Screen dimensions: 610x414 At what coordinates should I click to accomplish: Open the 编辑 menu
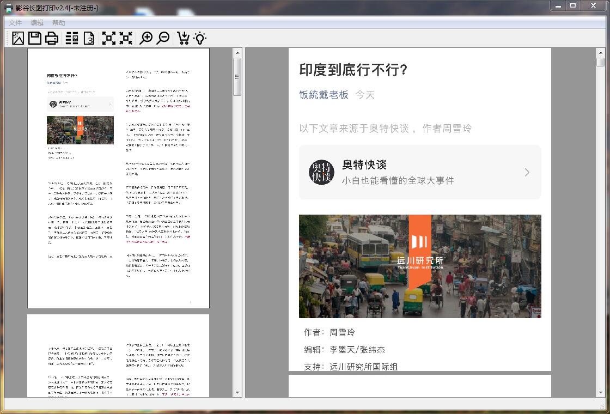click(37, 23)
